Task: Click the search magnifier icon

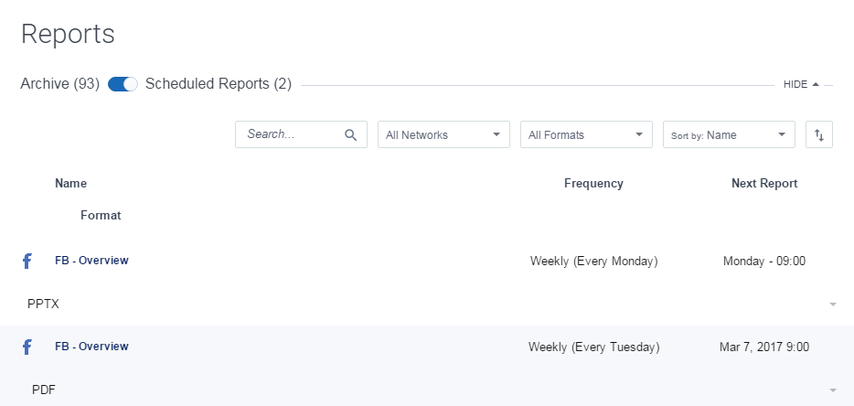Action: pyautogui.click(x=350, y=134)
